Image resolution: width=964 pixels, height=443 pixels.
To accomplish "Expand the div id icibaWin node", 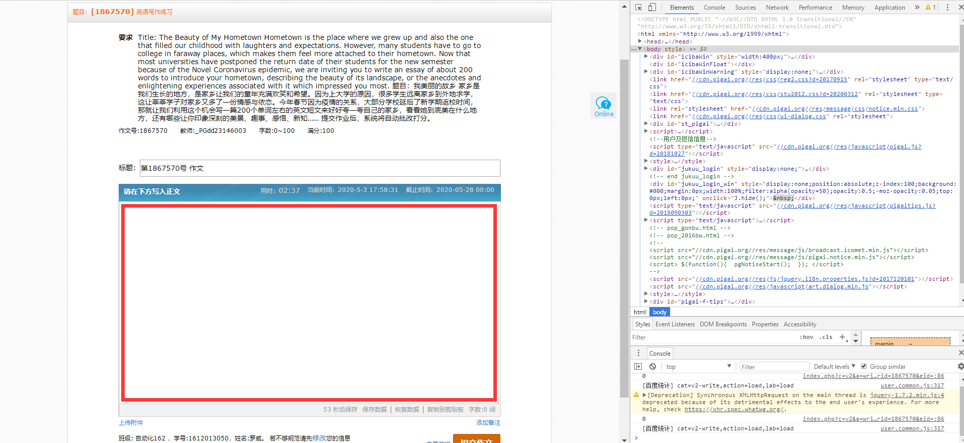I will 646,57.
